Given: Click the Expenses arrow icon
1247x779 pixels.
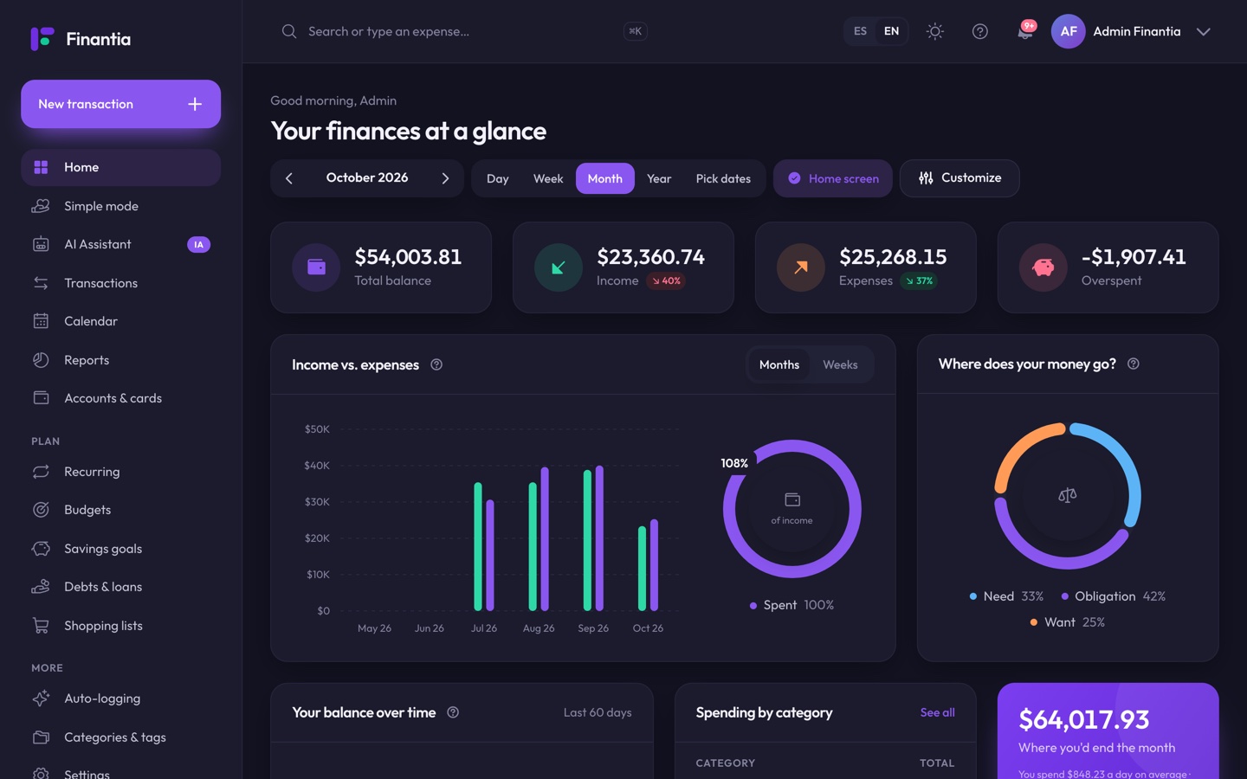Looking at the screenshot, I should [x=801, y=267].
